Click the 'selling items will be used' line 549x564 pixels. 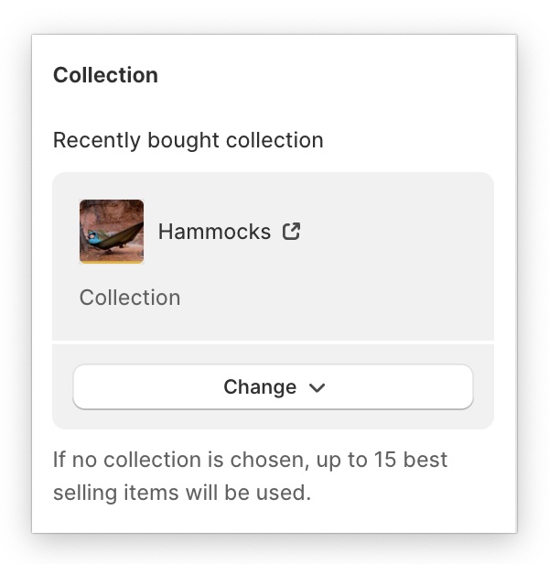pyautogui.click(x=181, y=492)
